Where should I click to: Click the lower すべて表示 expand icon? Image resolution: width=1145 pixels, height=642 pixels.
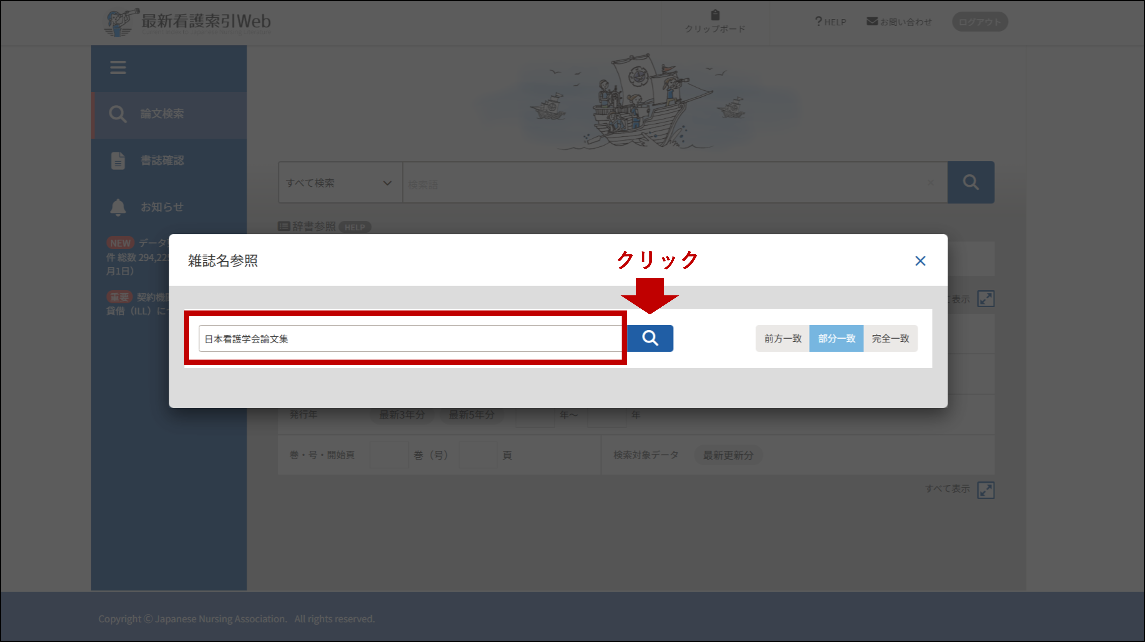tap(986, 490)
